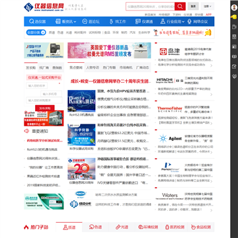Open the 注册 dropdown at top right

click(208, 7)
